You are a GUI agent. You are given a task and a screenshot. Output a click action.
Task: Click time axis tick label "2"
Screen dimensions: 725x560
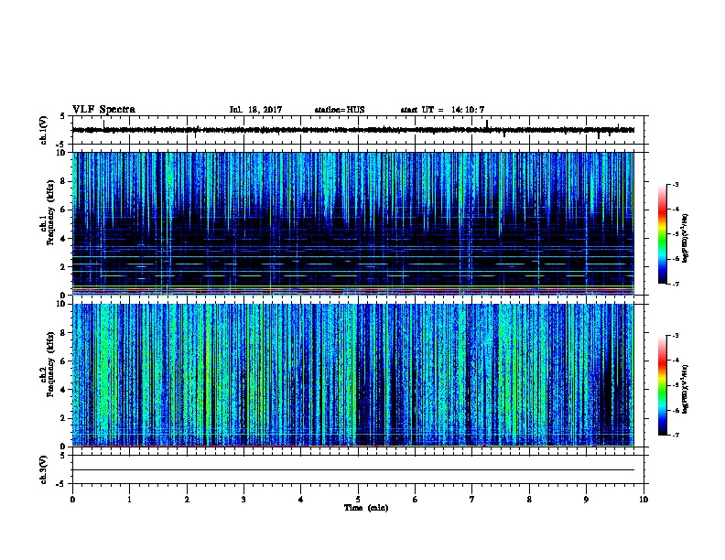187,500
